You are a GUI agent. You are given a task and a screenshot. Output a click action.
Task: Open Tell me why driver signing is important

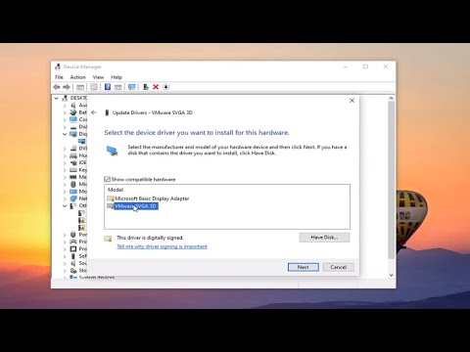point(162,246)
